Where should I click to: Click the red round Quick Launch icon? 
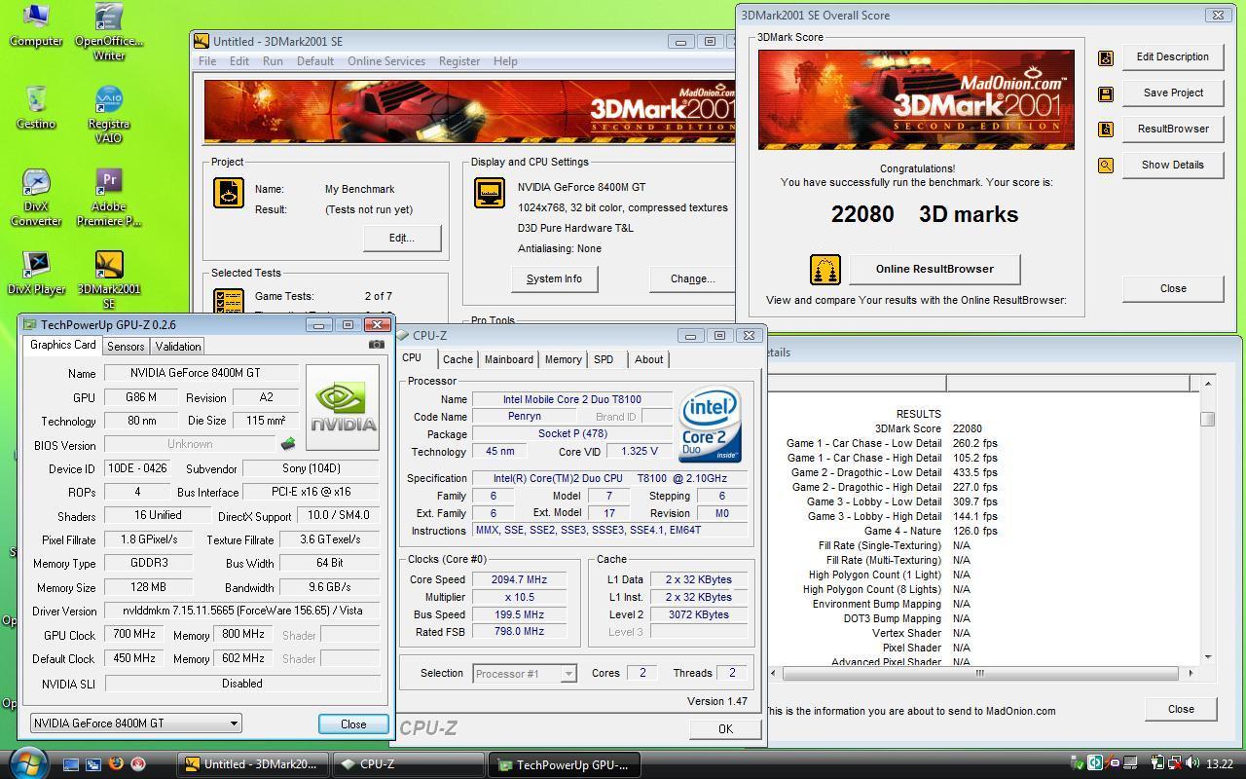coord(138,764)
